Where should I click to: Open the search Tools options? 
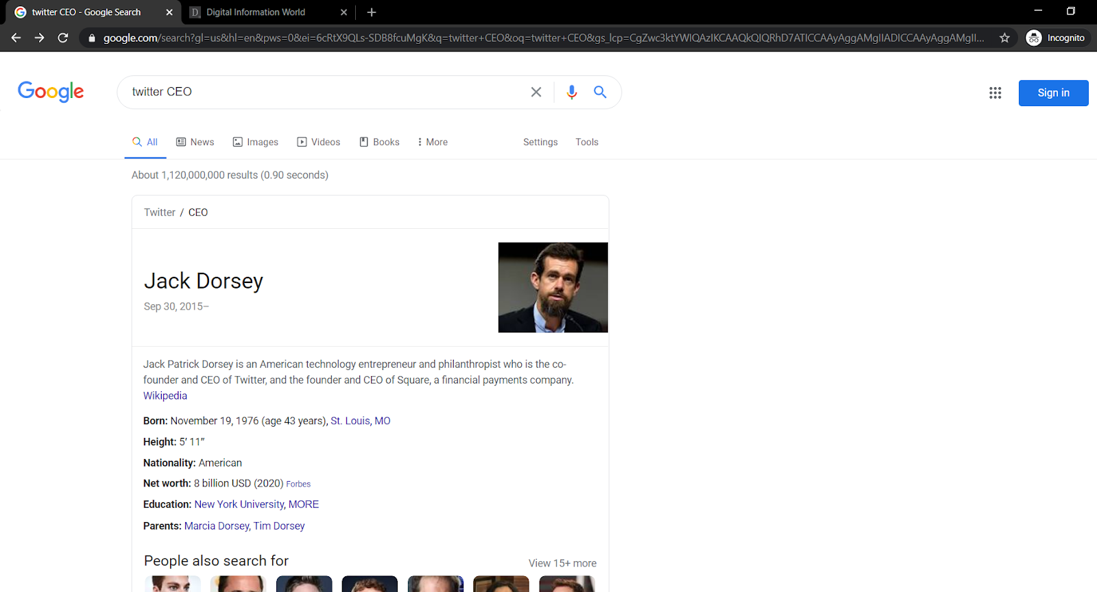587,142
